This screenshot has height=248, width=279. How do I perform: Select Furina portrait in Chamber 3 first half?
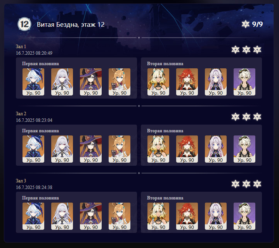point(33,216)
